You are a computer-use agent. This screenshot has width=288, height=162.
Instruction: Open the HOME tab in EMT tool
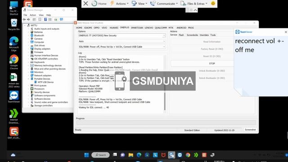tap(79, 28)
